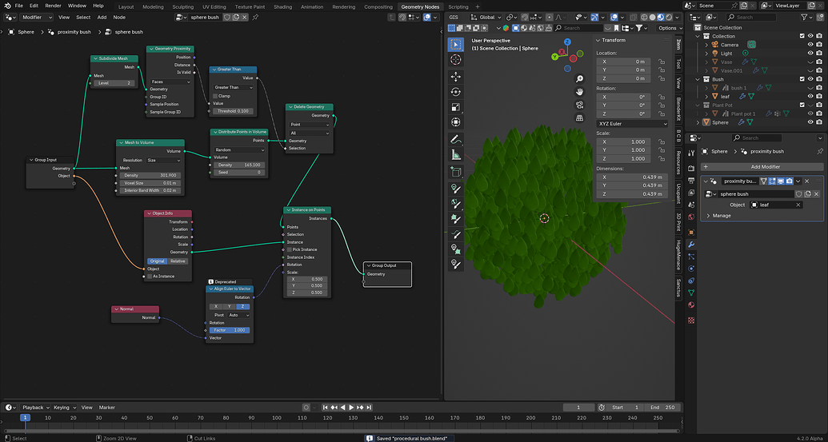Hide the Light object in viewport
This screenshot has height=442, width=828.
click(810, 54)
